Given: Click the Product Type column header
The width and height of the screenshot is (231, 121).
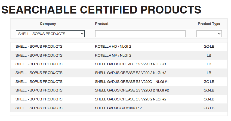Looking at the screenshot, I should pos(209,24).
